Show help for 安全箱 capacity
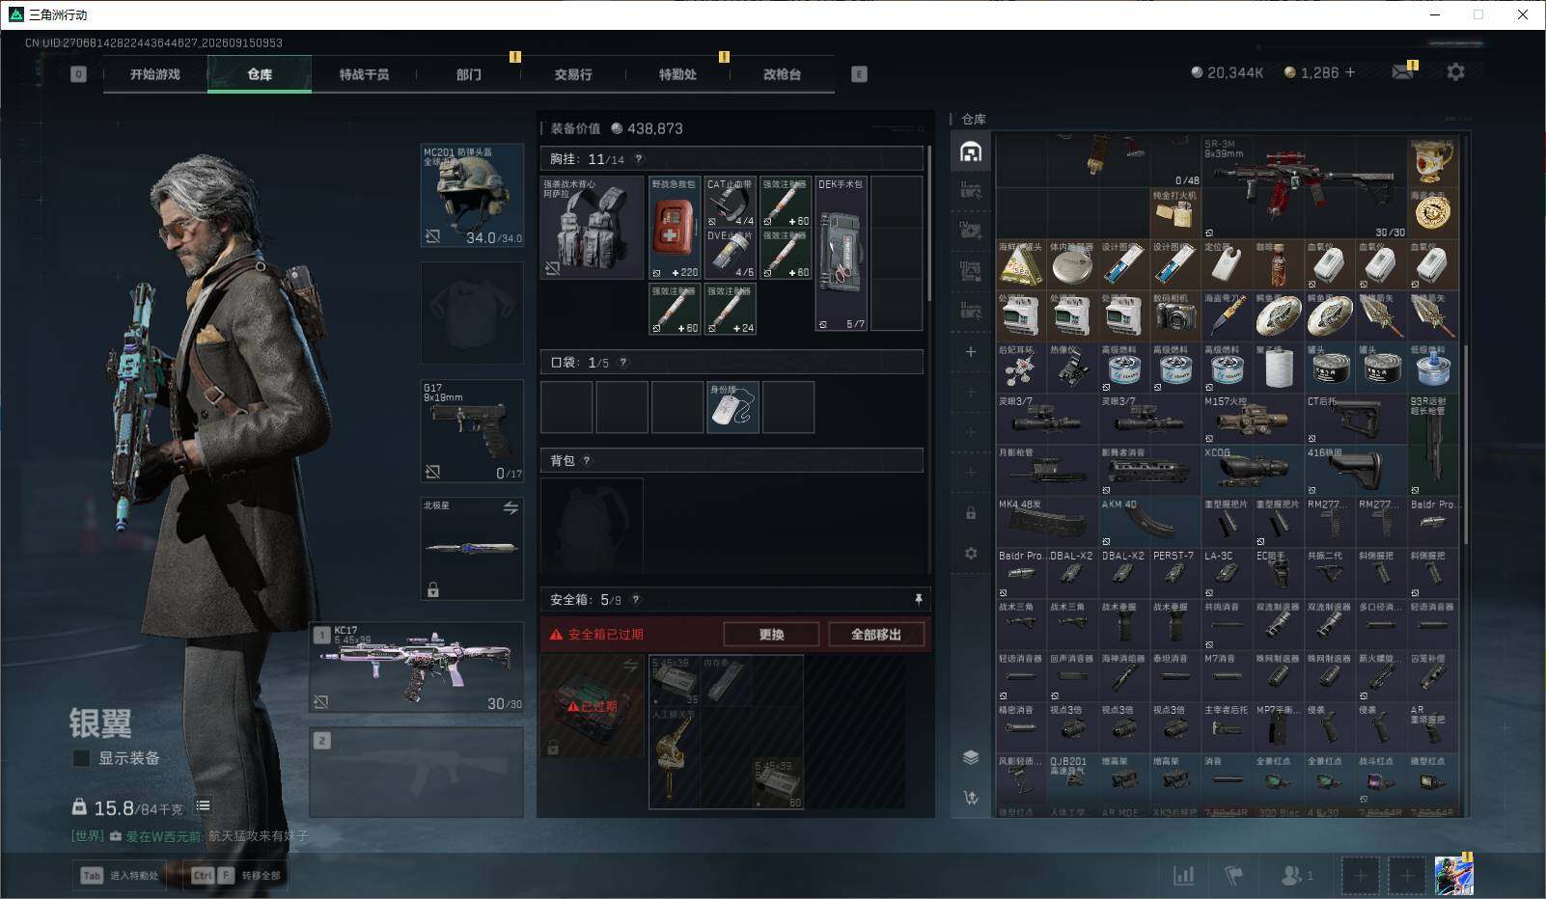The width and height of the screenshot is (1546, 899). point(635,600)
